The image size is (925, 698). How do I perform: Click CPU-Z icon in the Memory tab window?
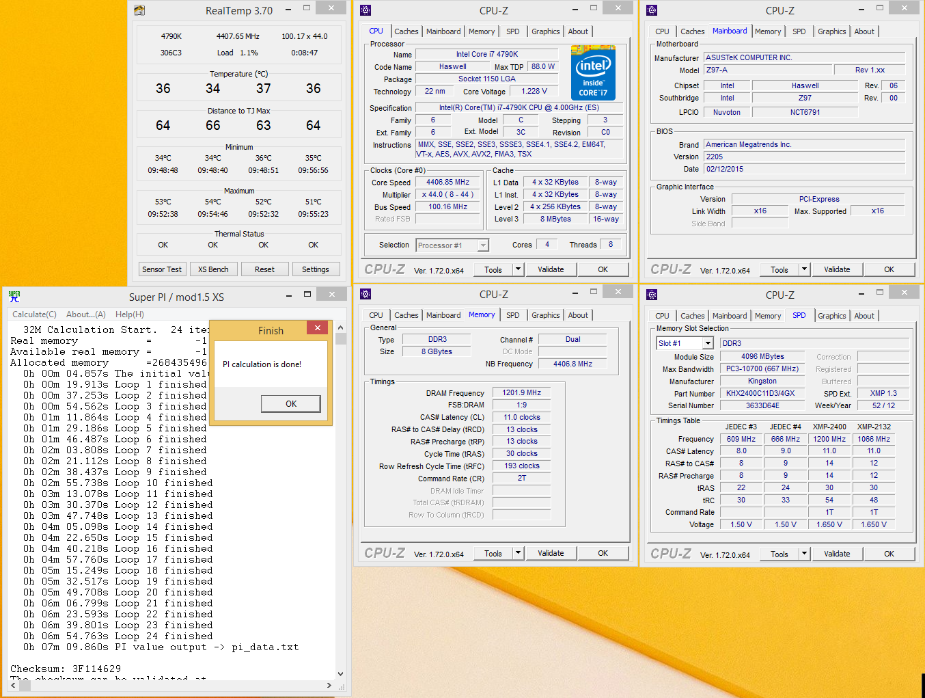[x=365, y=294]
